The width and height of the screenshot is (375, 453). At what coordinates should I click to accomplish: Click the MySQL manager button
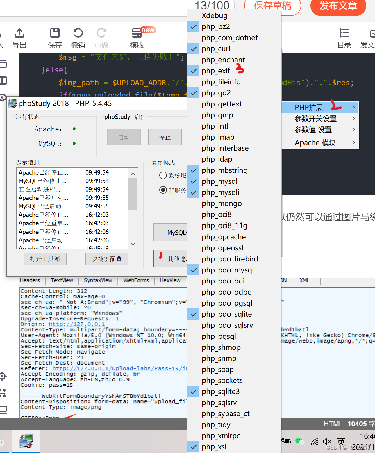click(170, 232)
